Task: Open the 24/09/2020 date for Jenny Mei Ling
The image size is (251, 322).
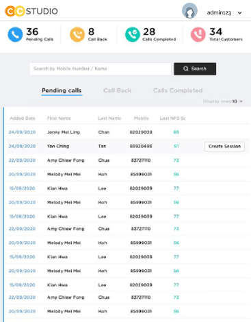Action: pos(22,132)
